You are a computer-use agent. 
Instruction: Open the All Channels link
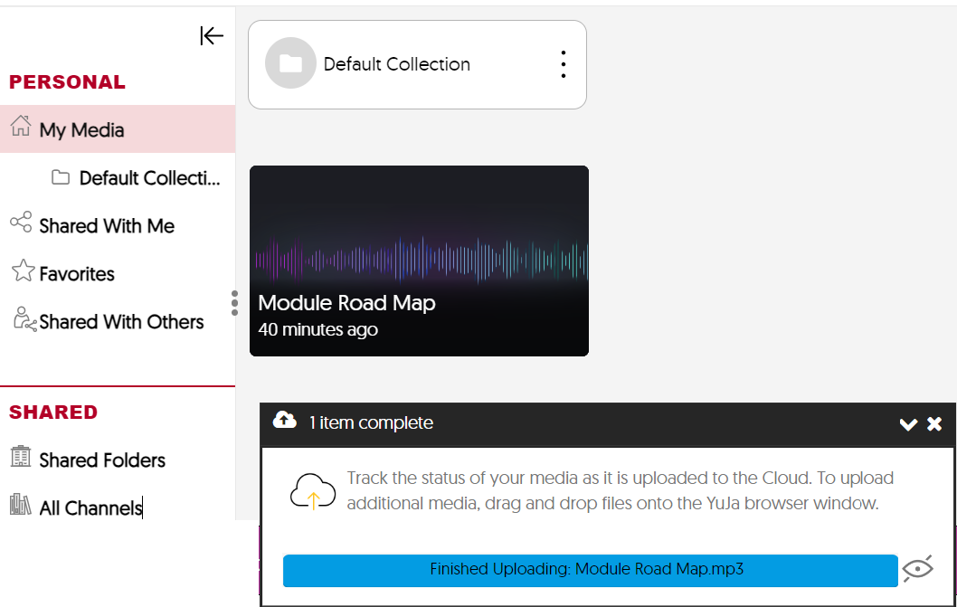90,508
